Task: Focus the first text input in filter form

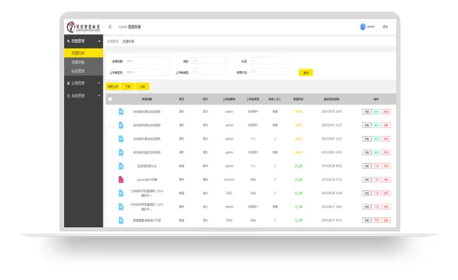Action: tap(147, 61)
